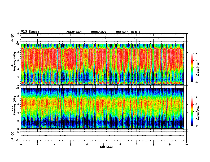Click the "-8" label on ch.1 colorbar
This screenshot has width=210, height=162.
pos(196,68)
